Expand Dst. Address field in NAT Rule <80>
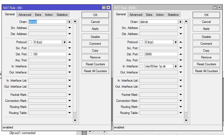 (x=69, y=34)
